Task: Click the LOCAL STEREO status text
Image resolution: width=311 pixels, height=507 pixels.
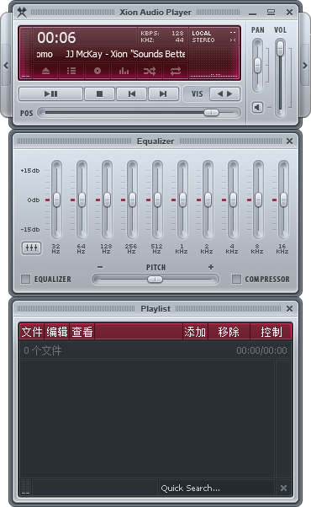Action: point(203,36)
